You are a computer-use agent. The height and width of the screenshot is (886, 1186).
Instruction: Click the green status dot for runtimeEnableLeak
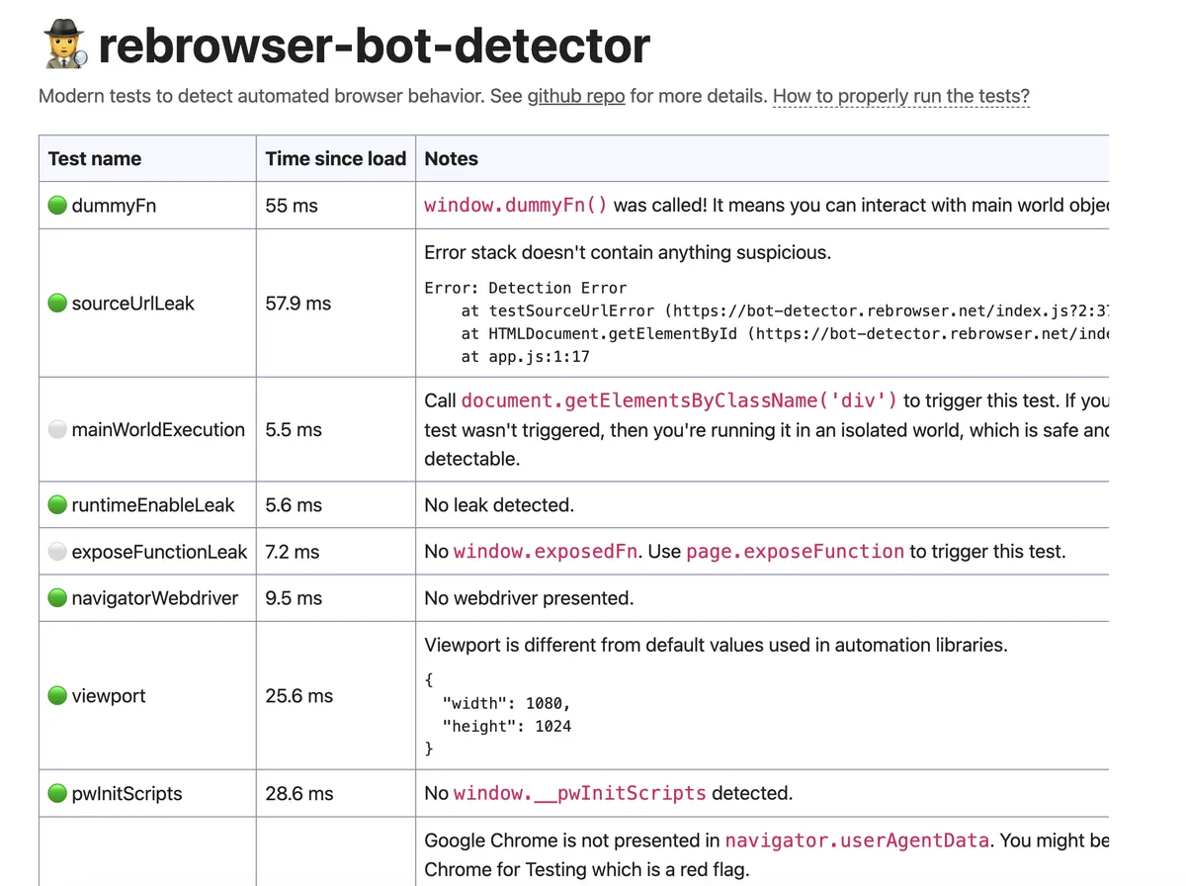pos(57,505)
